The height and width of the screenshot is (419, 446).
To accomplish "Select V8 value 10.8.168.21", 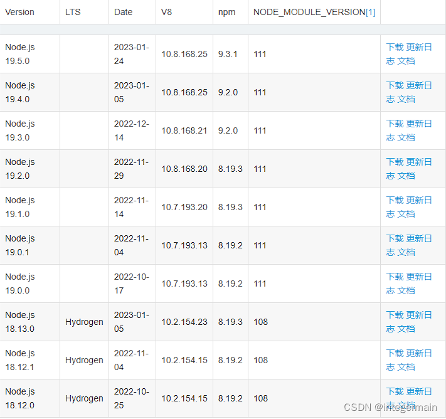I will tap(184, 130).
